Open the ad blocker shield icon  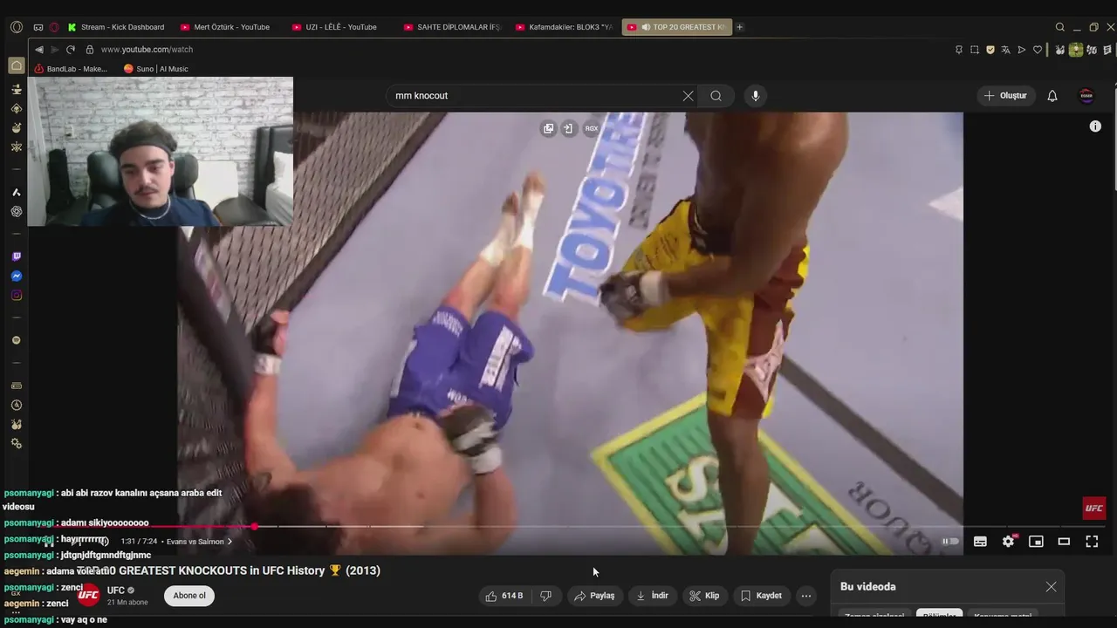pyautogui.click(x=990, y=50)
